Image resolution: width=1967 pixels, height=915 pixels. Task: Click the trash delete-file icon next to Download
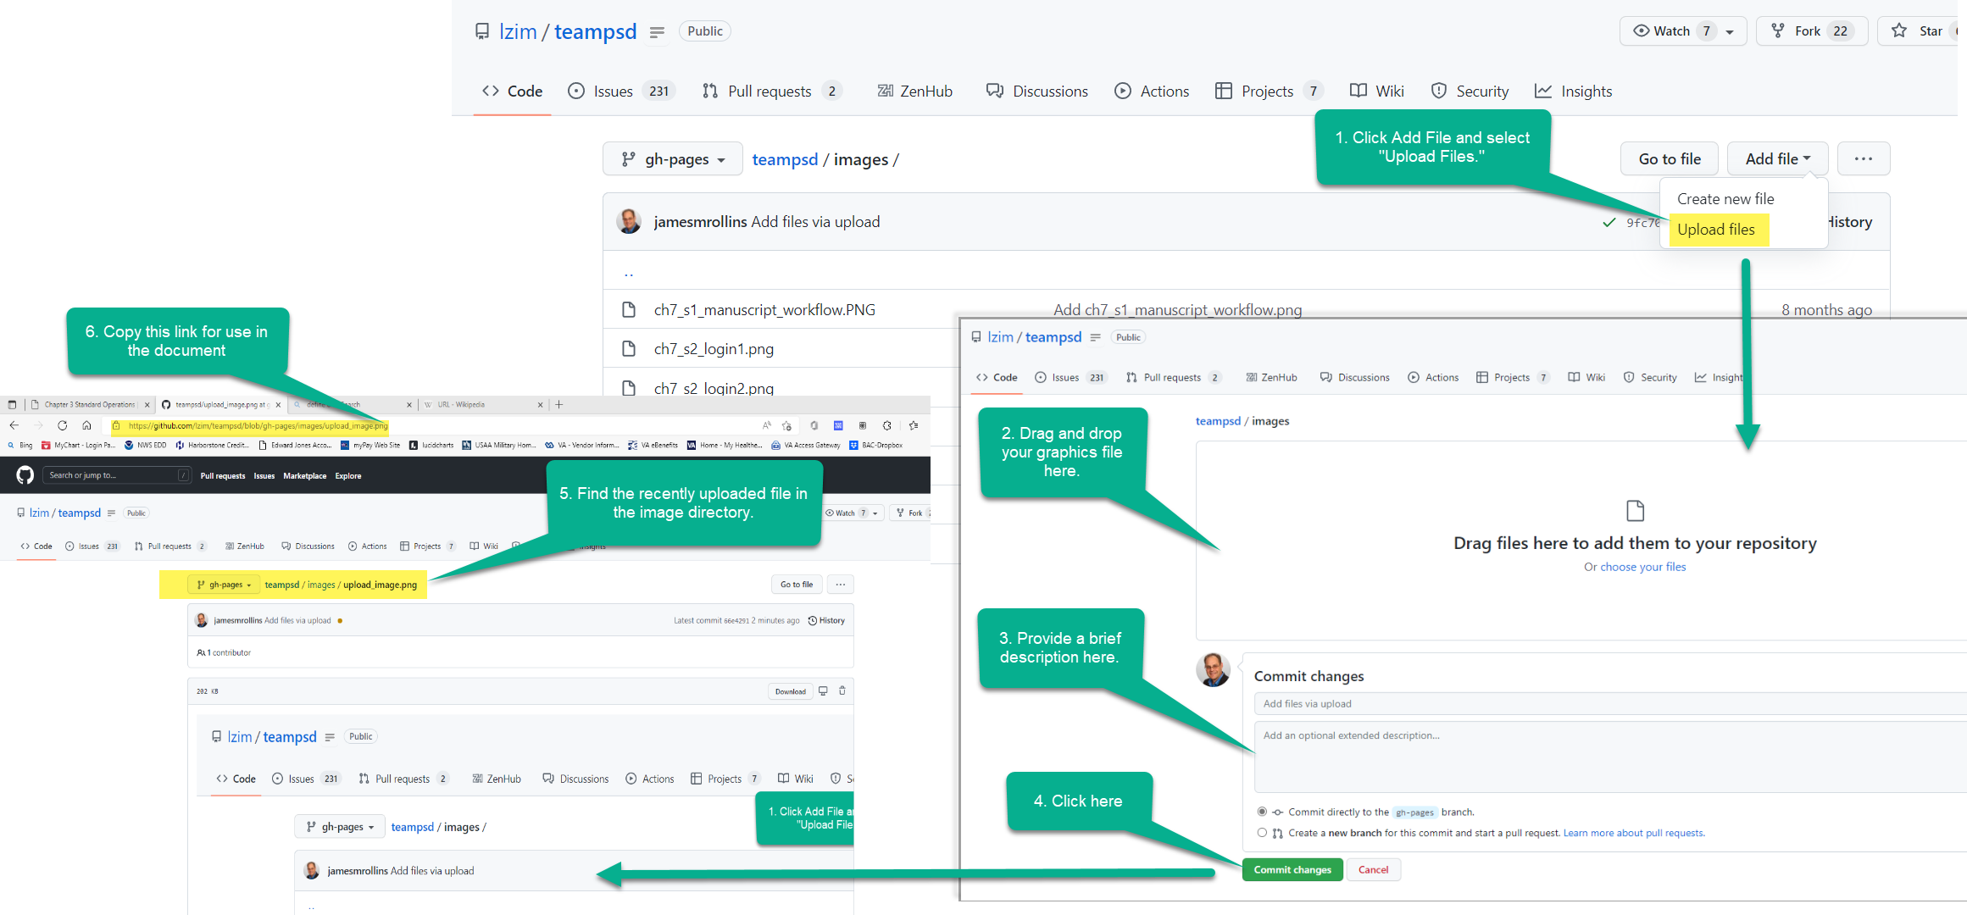(x=842, y=691)
